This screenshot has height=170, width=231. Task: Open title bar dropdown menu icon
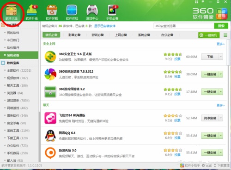point(203,2)
